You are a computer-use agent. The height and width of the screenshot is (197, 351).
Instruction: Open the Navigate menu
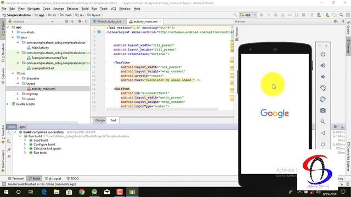33,9
